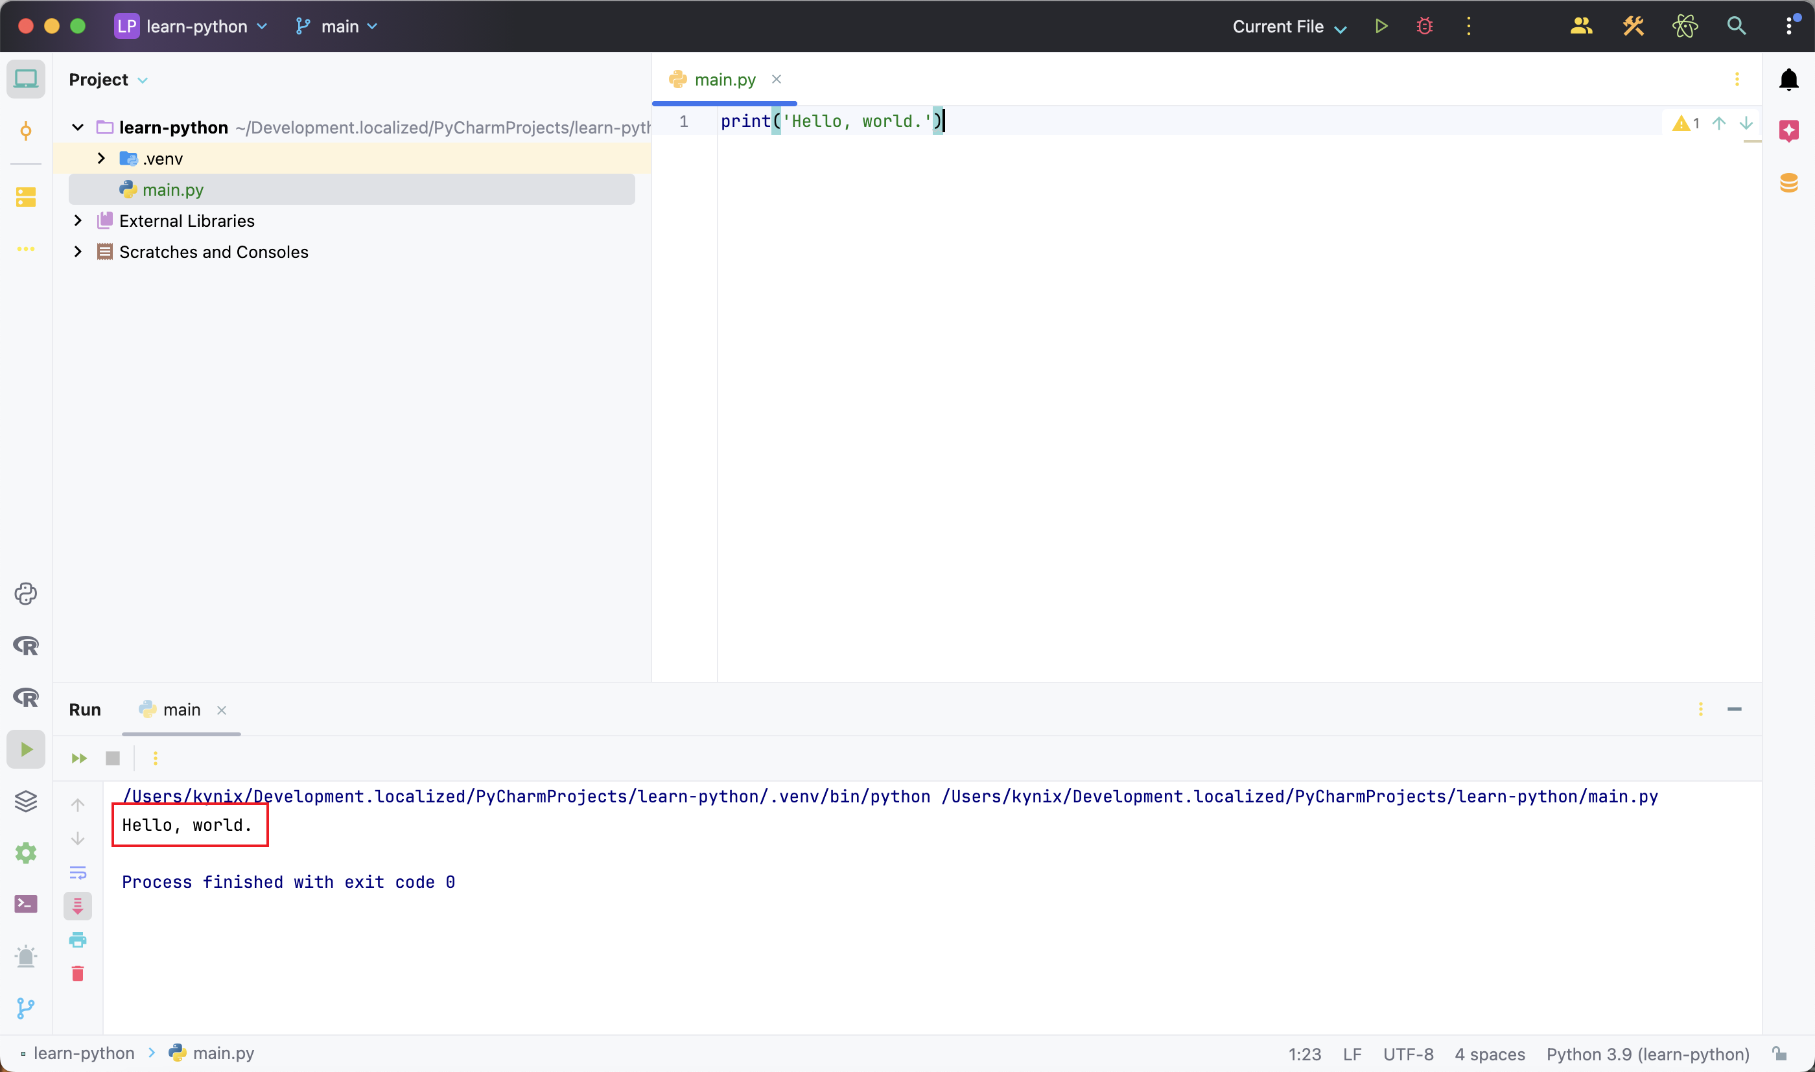Image resolution: width=1815 pixels, height=1072 pixels.
Task: Open IDE settings and updates menu
Action: coord(1789,27)
